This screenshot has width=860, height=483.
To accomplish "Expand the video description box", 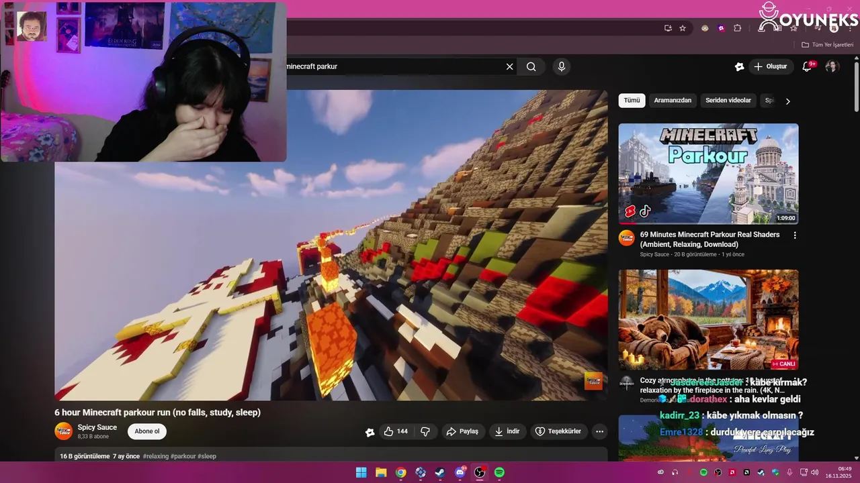I will pos(331,455).
